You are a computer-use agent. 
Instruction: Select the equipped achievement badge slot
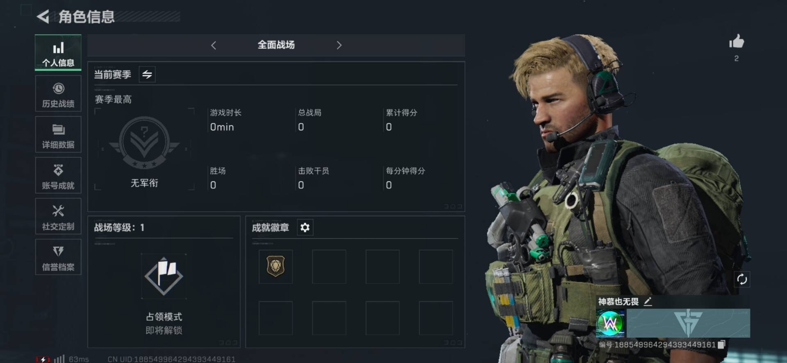[276, 267]
